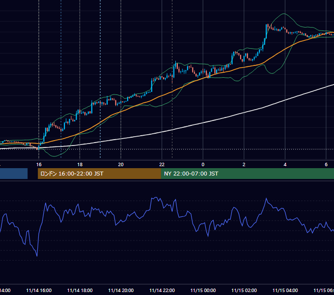Select the "22" hour label on price chart axis
Screen dimensions: 334x295
162,164
